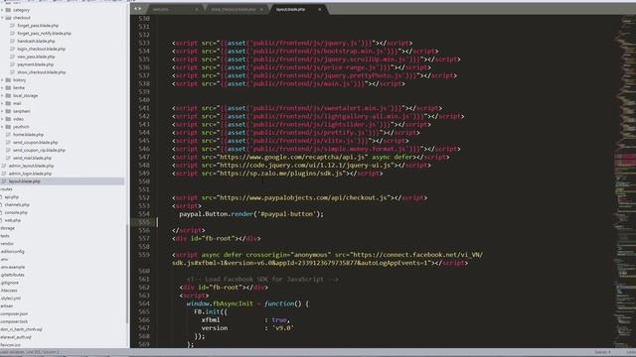Screen dimensions: 636x357
Task: Click file icon beside channels.php
Action: (x=2, y=205)
